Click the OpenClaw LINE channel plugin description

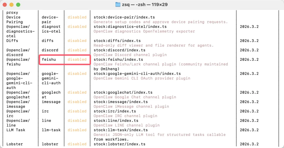click(126, 125)
